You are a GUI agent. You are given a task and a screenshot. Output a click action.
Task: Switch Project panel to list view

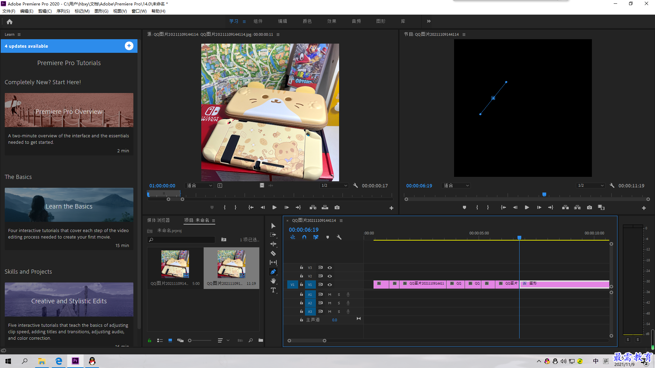pos(160,340)
